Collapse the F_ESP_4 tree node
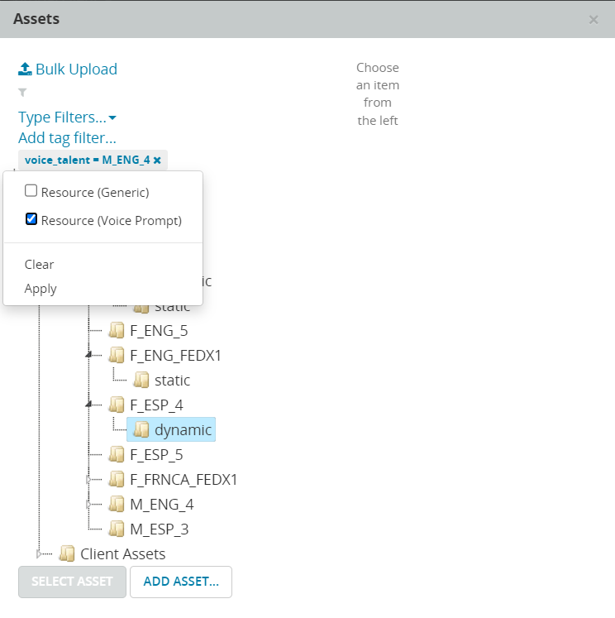615x618 pixels. [89, 405]
